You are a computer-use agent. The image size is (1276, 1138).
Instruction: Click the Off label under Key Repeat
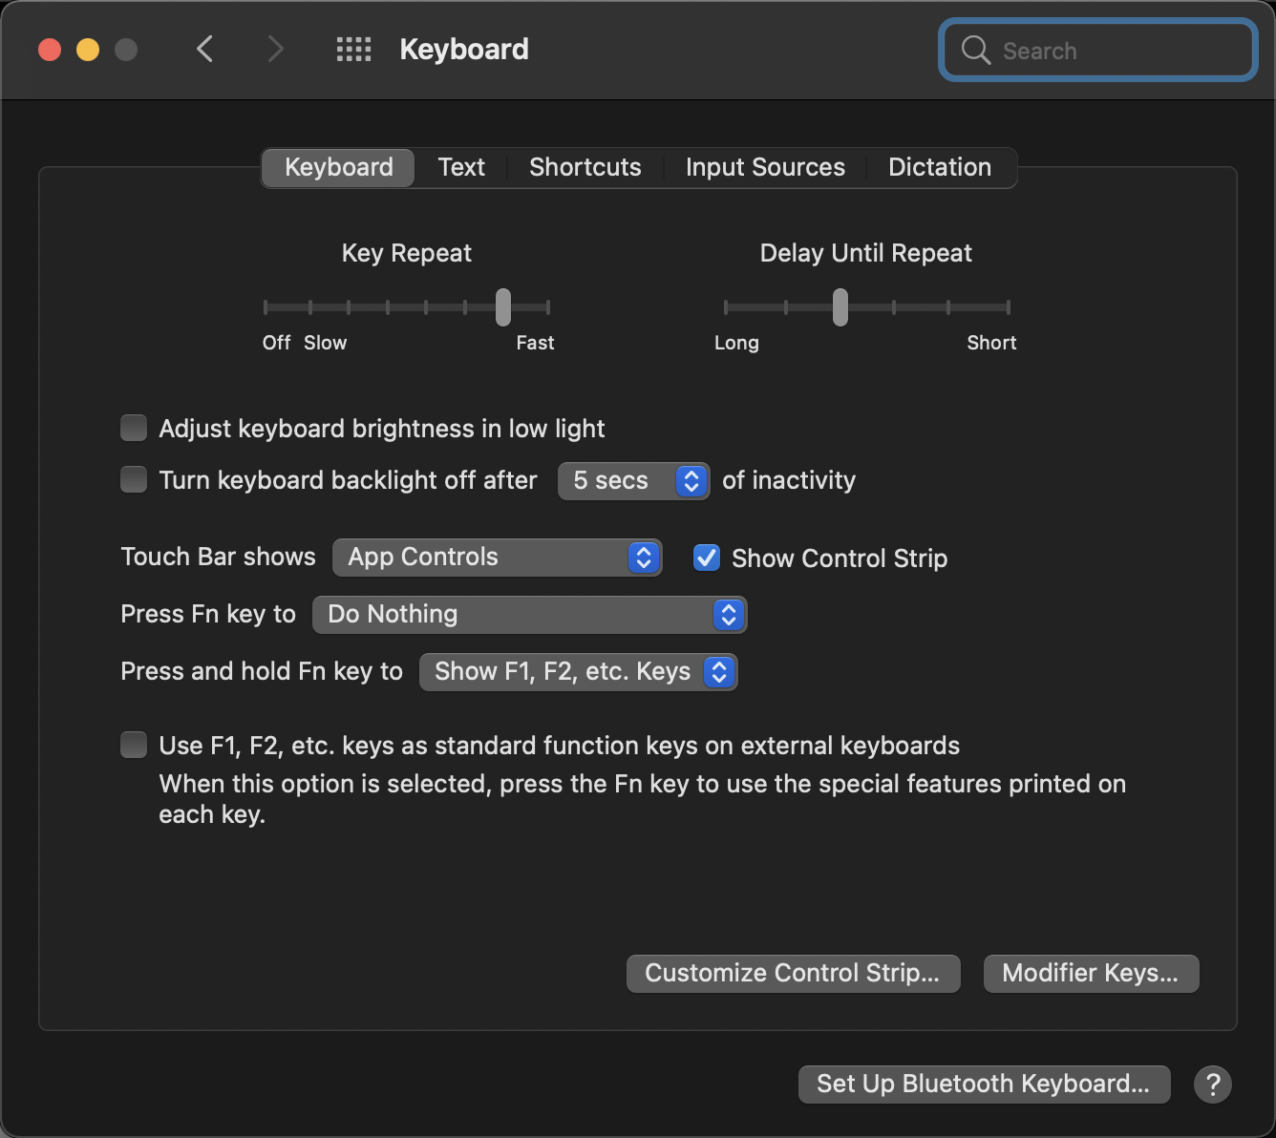pyautogui.click(x=276, y=343)
